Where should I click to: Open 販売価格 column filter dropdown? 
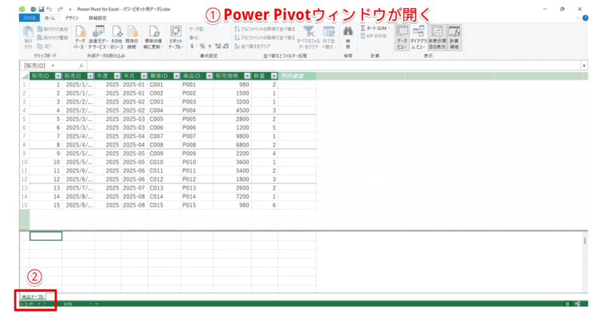click(247, 76)
